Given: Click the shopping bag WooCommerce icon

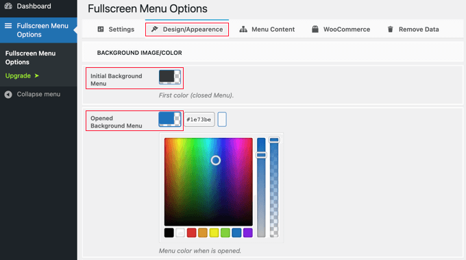Looking at the screenshot, I should point(315,29).
